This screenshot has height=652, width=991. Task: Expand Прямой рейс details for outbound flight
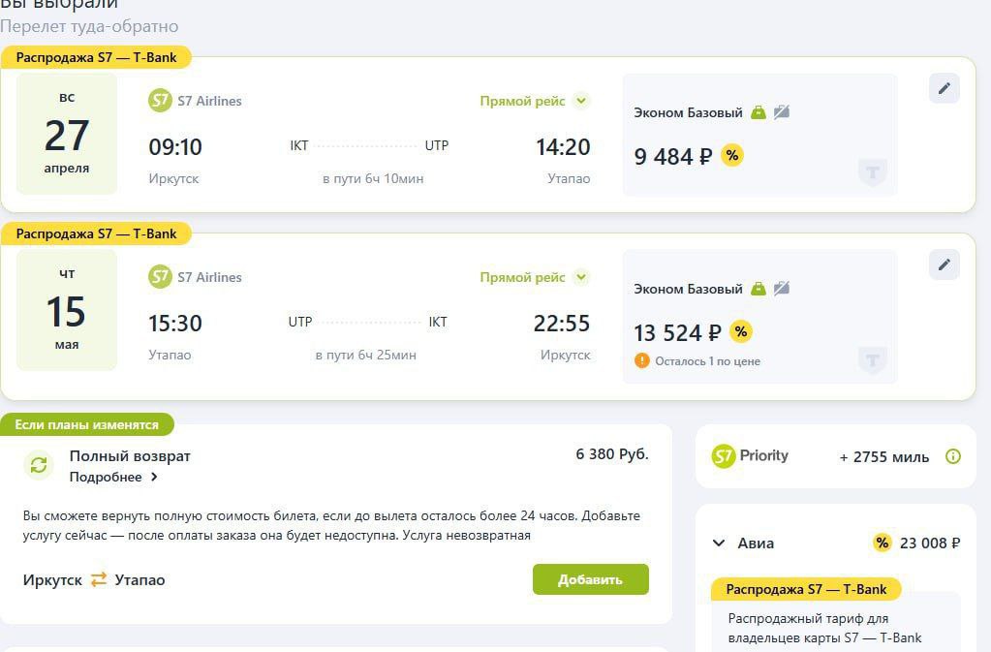tap(581, 101)
